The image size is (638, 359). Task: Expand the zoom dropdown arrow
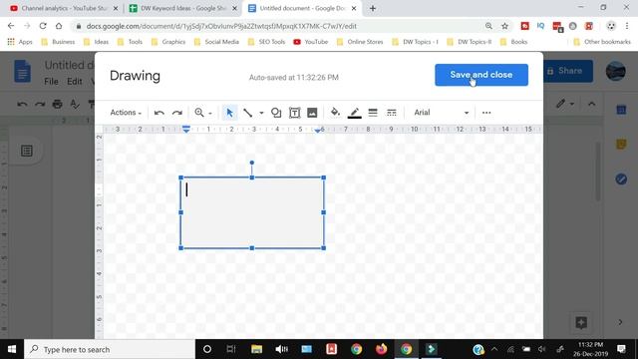210,113
